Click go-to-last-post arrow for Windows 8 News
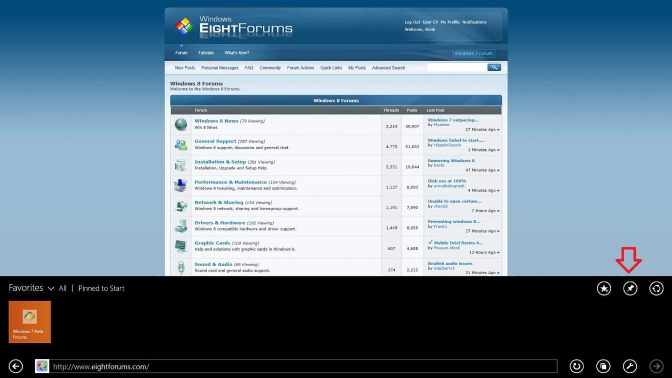Viewport: 672px width, 378px height. (x=498, y=130)
